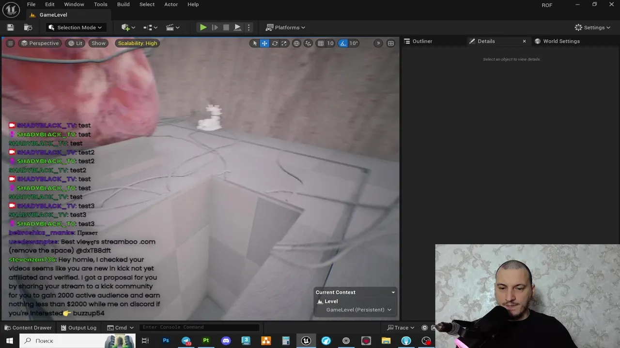This screenshot has width=620, height=348.
Task: Activate the scale tool in viewport
Action: pos(284,43)
